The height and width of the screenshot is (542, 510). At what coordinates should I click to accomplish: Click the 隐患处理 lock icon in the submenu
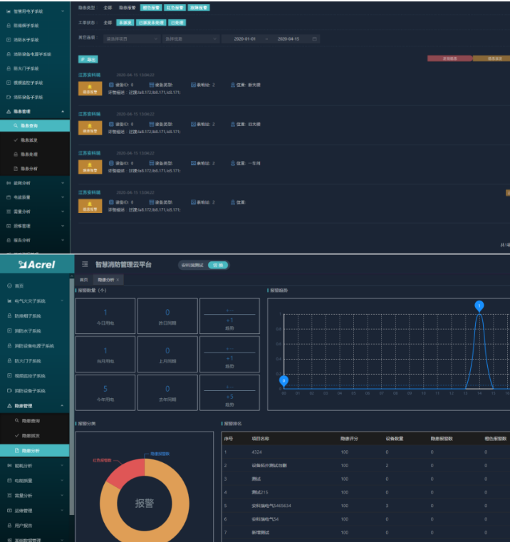(16, 154)
